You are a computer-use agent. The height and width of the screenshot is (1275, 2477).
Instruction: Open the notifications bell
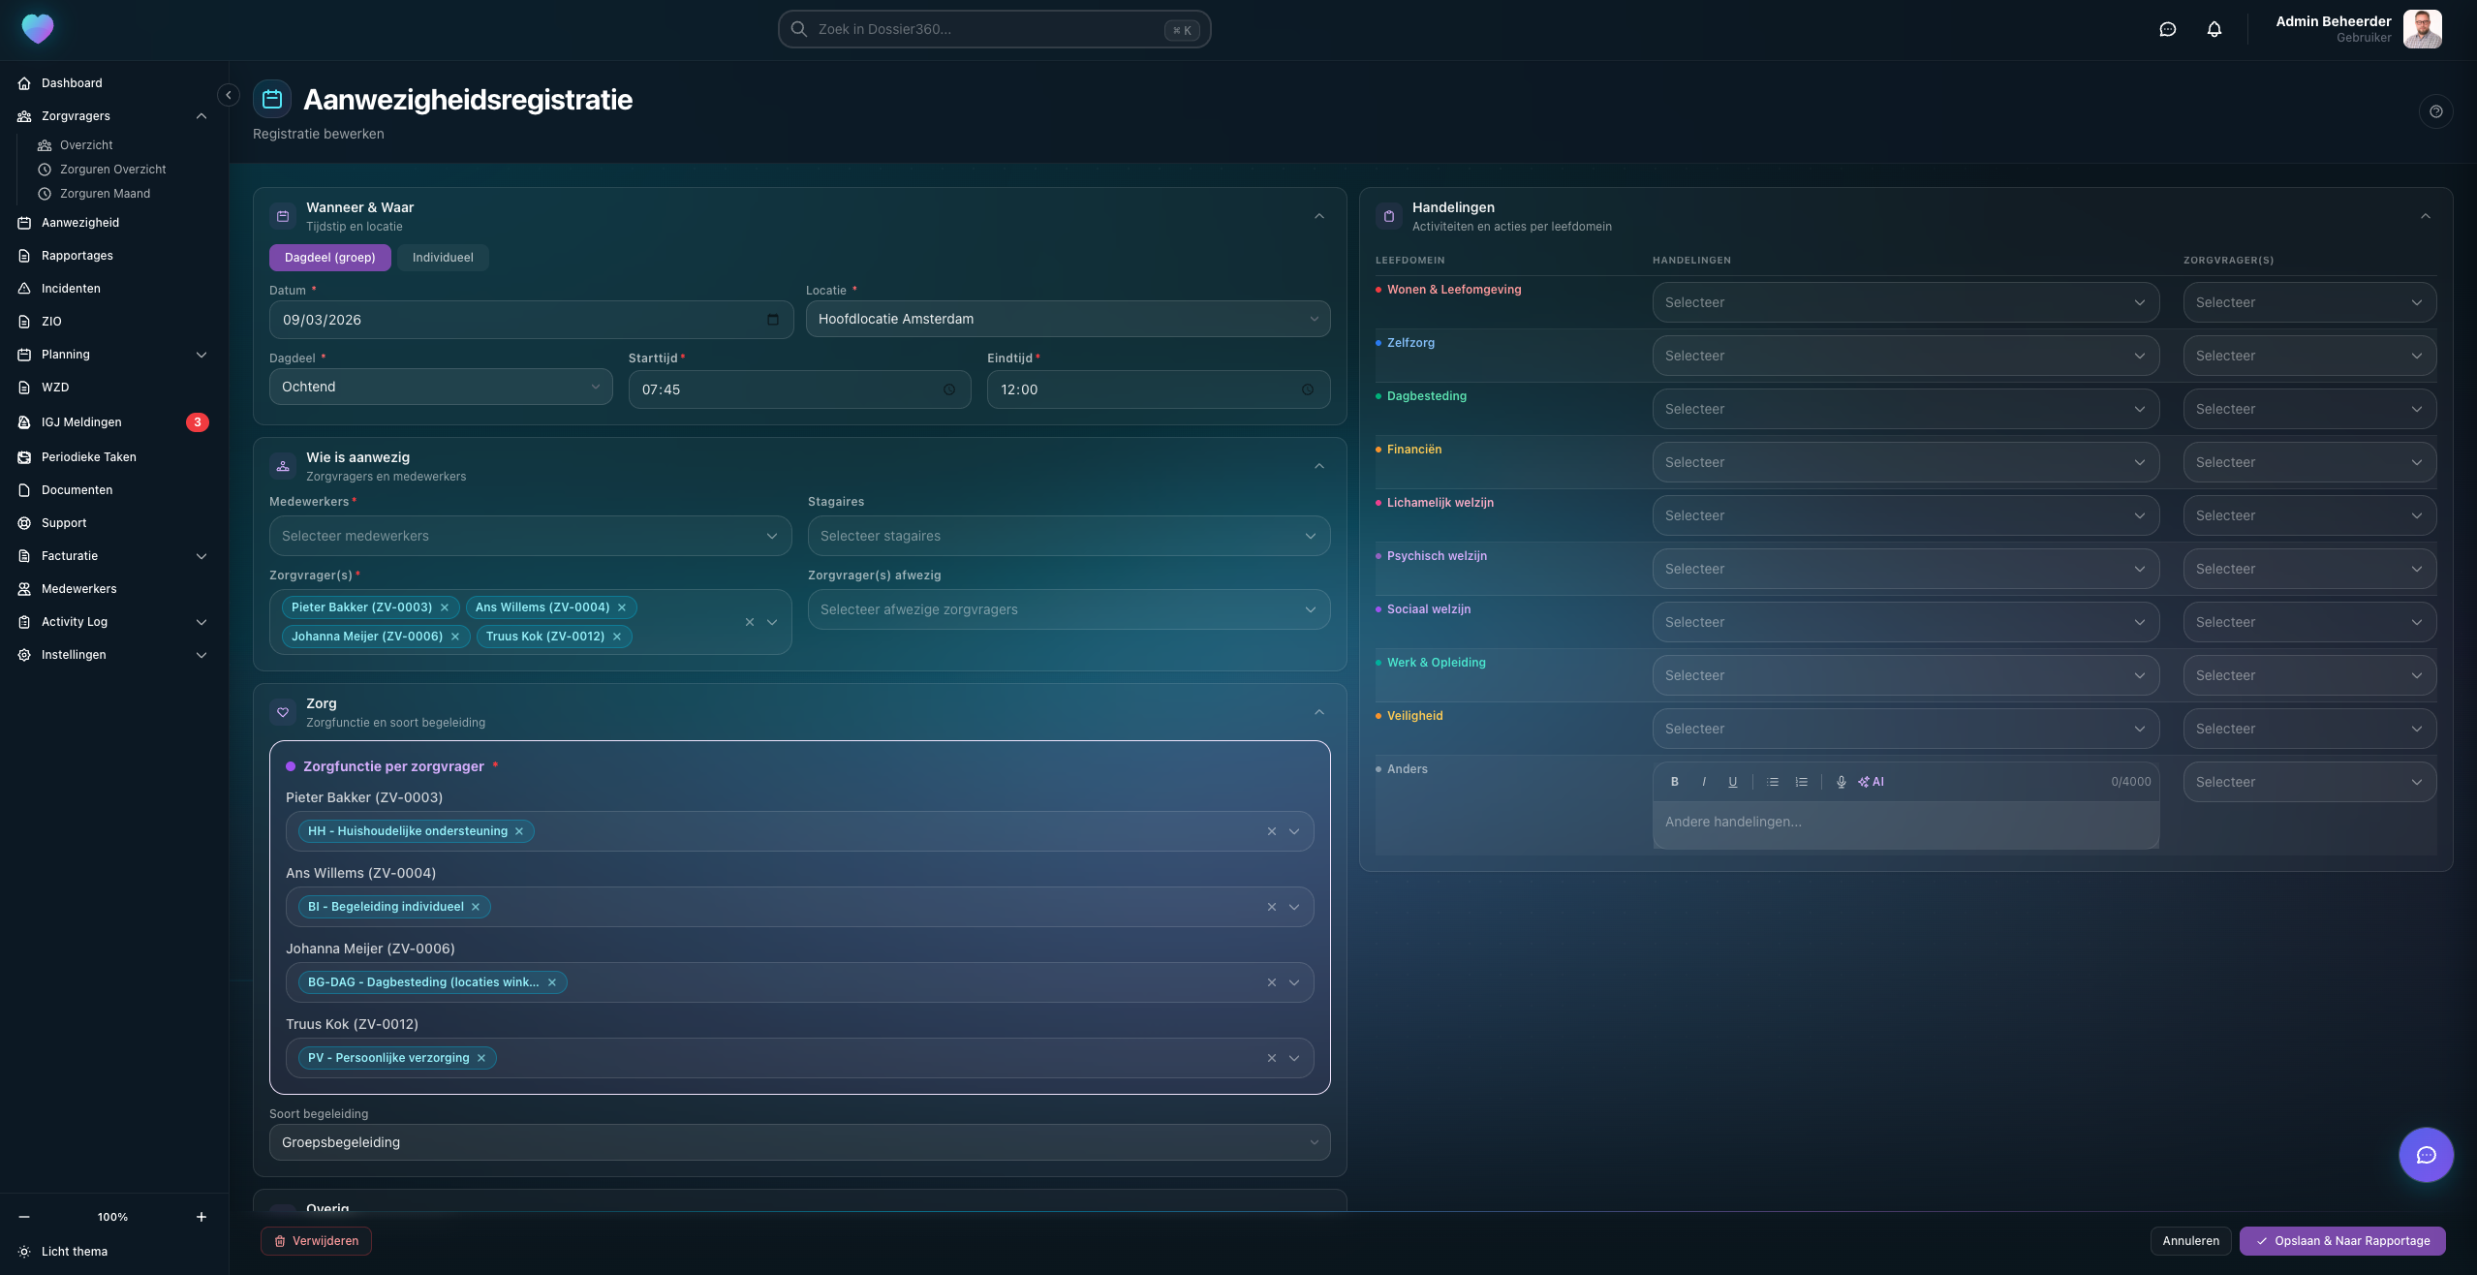(x=2214, y=29)
